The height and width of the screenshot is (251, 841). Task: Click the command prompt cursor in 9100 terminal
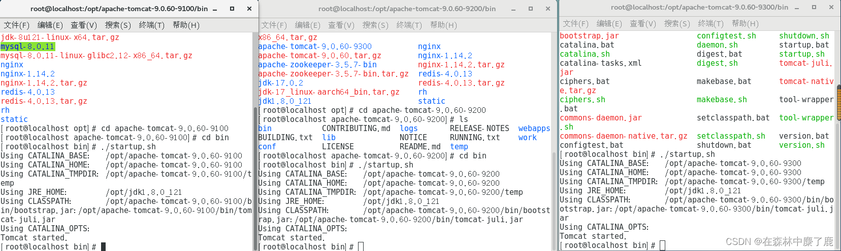pos(103,246)
